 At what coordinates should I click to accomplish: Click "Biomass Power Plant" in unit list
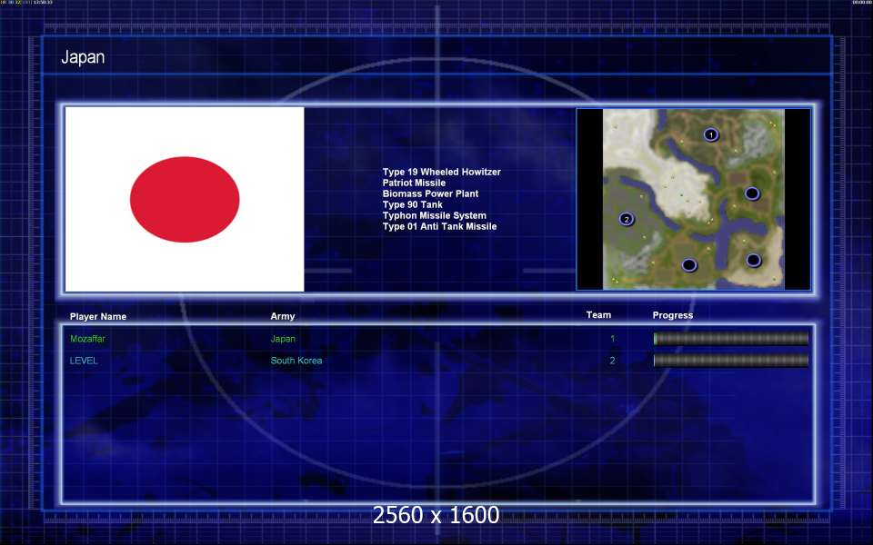pyautogui.click(x=430, y=193)
